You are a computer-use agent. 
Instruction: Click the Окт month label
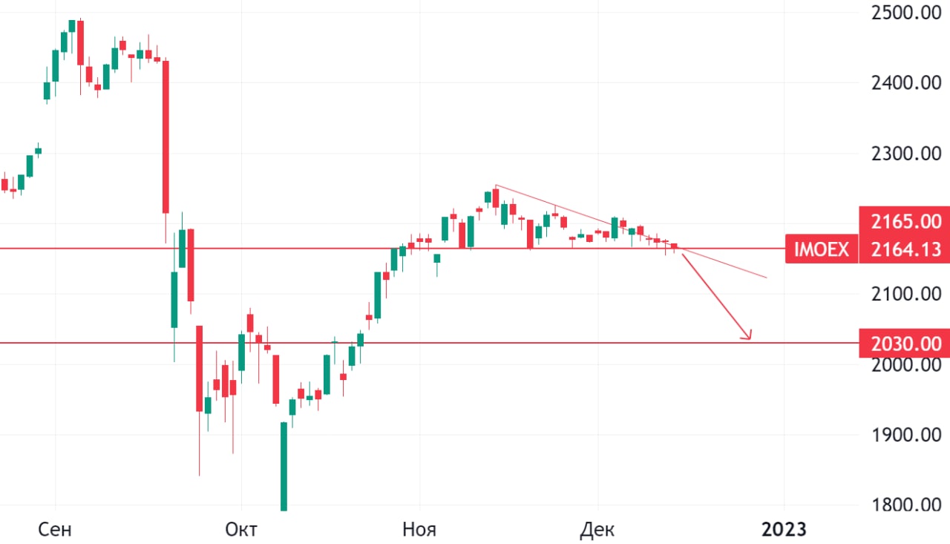click(240, 530)
